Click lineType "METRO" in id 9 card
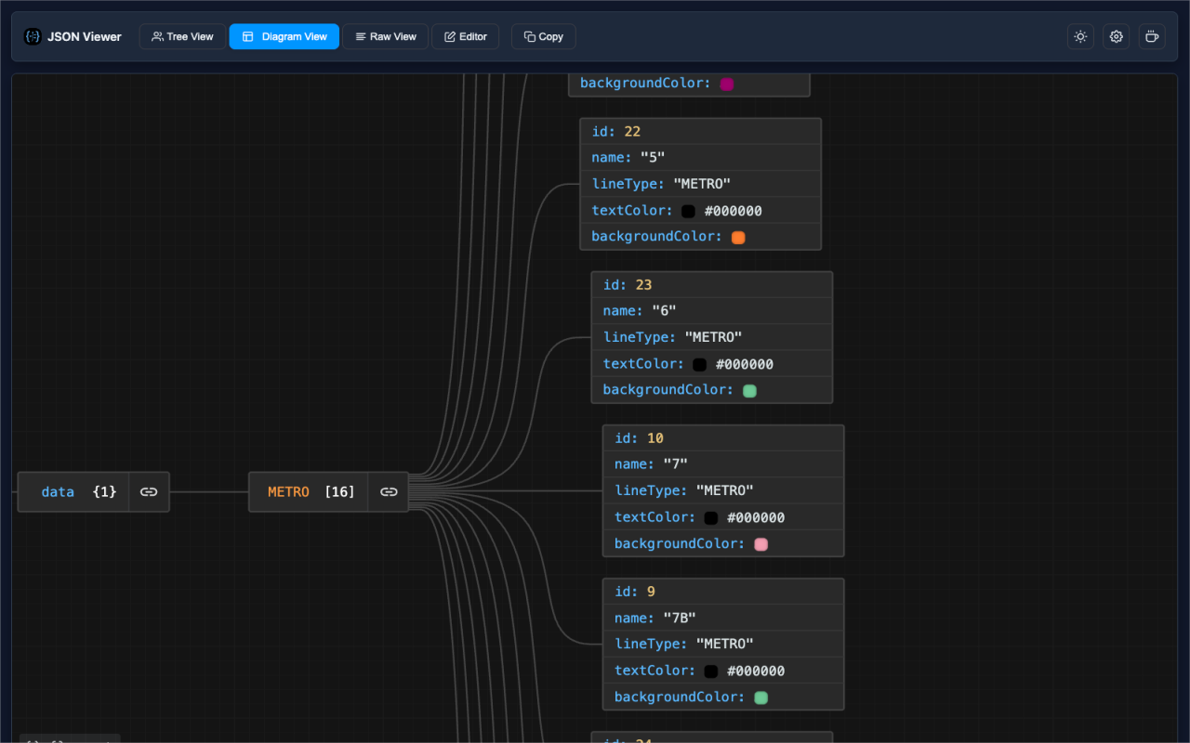1190x743 pixels. 724,644
